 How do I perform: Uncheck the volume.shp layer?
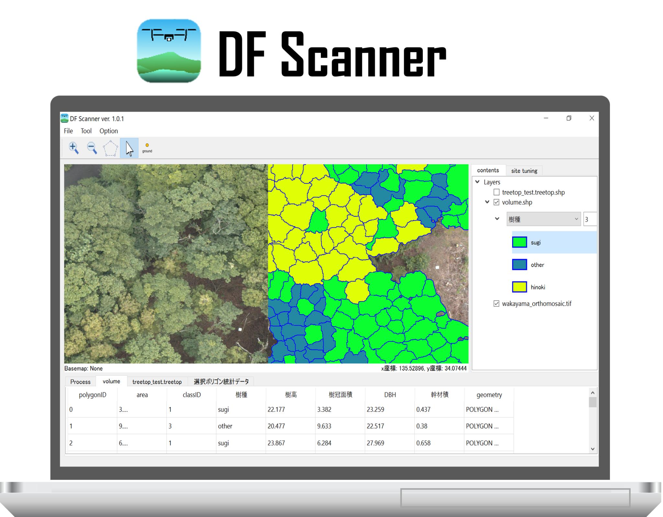click(x=496, y=202)
